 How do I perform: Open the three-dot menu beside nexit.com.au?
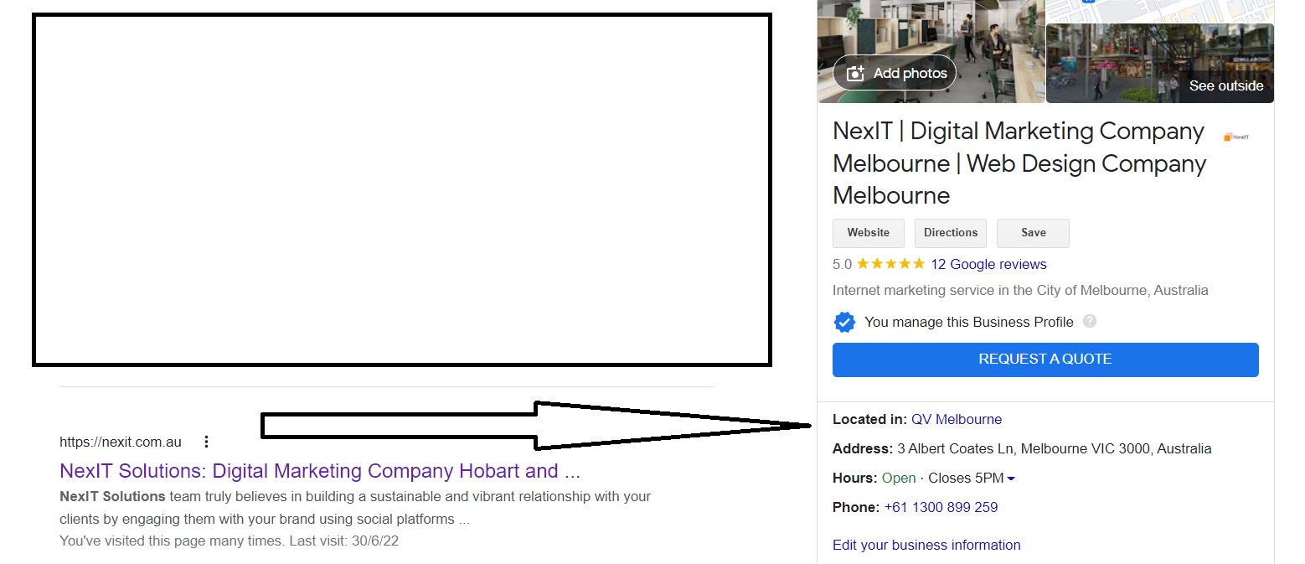(x=207, y=442)
